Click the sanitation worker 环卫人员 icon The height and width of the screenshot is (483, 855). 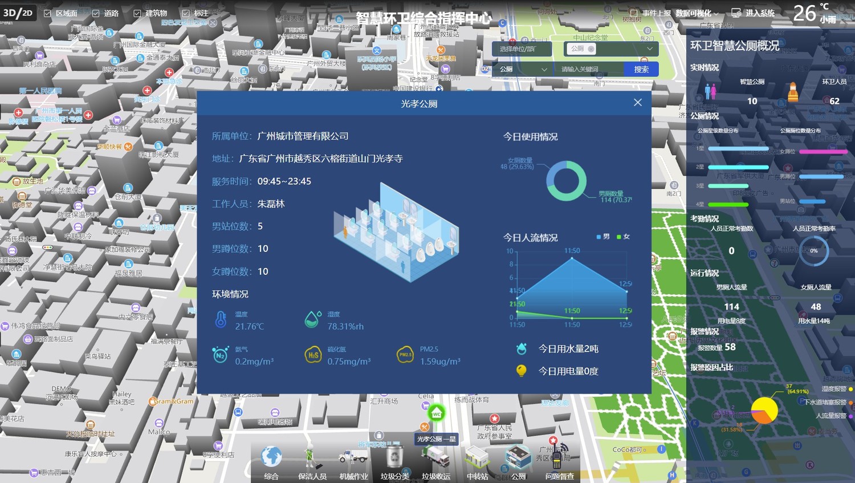click(x=792, y=92)
